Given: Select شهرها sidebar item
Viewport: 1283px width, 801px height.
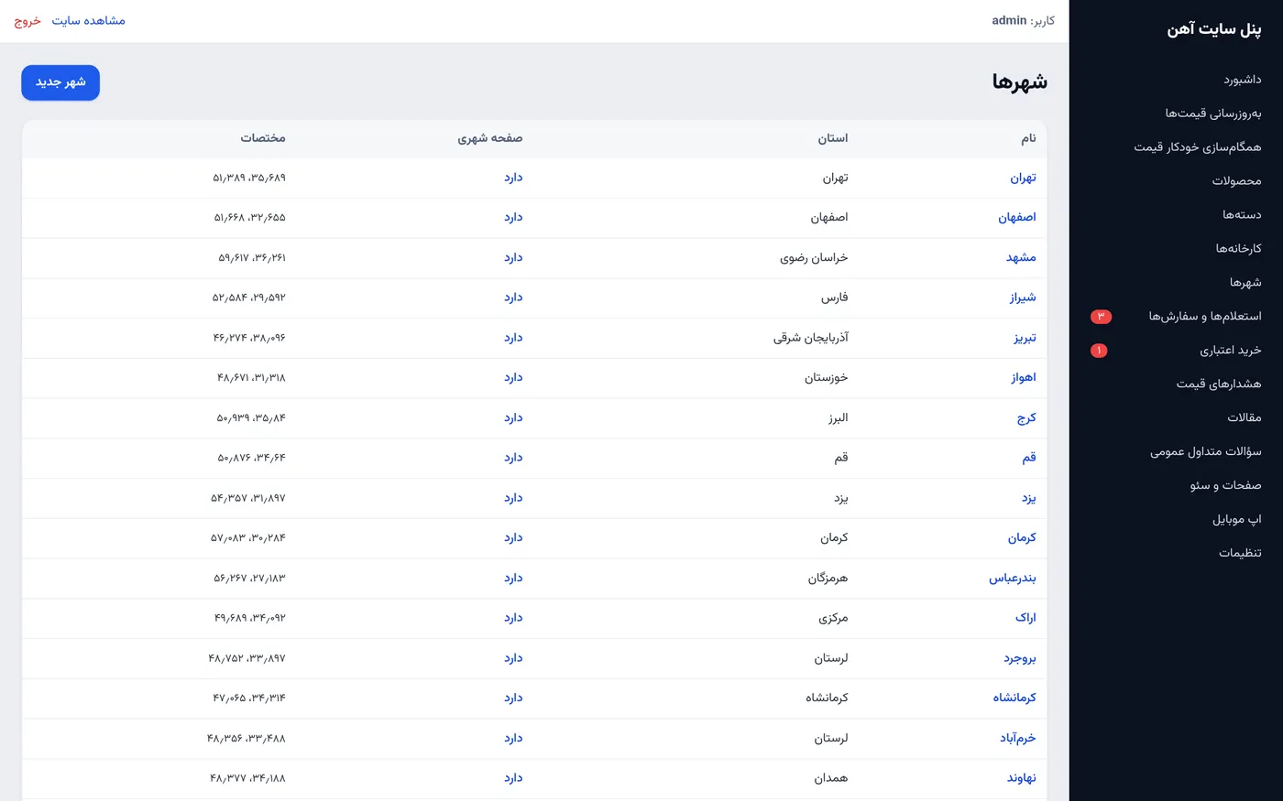Looking at the screenshot, I should 1245,283.
